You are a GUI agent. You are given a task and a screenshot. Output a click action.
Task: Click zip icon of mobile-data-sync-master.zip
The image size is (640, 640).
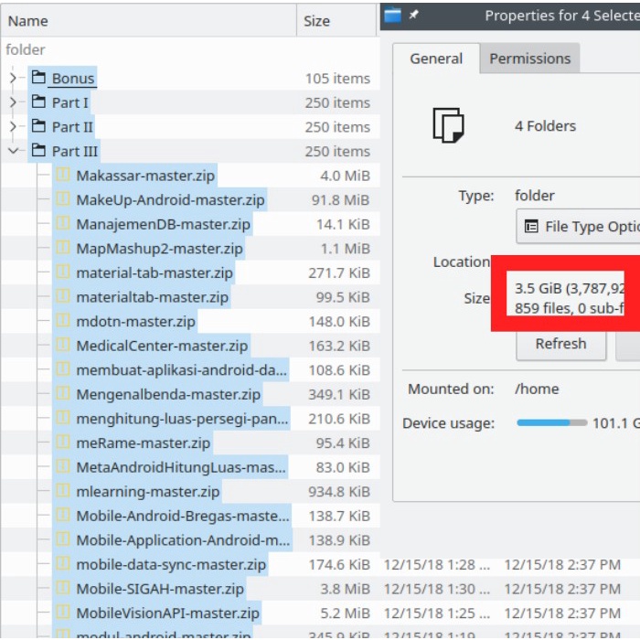tap(63, 563)
